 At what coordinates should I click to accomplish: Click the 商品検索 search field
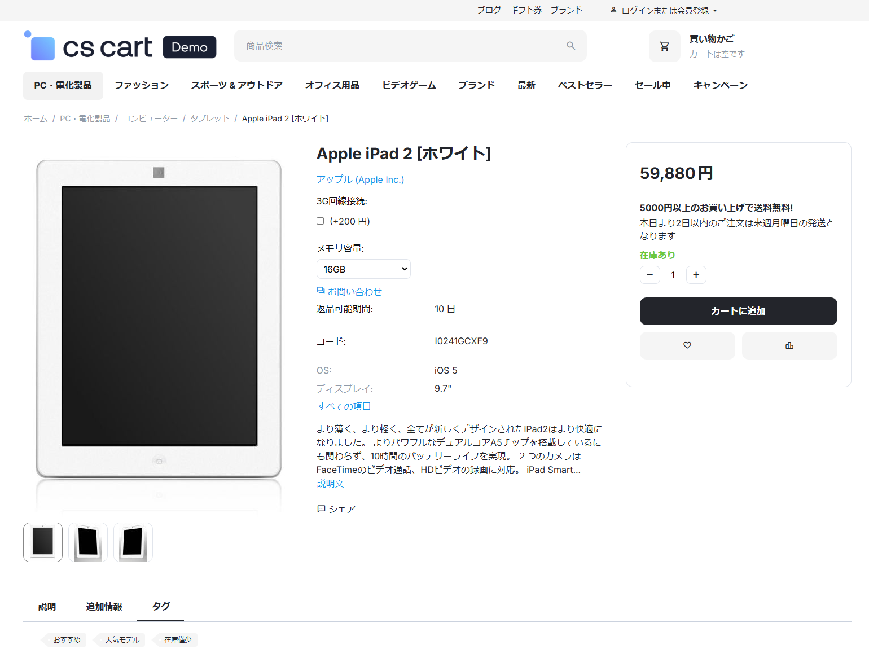pos(401,46)
